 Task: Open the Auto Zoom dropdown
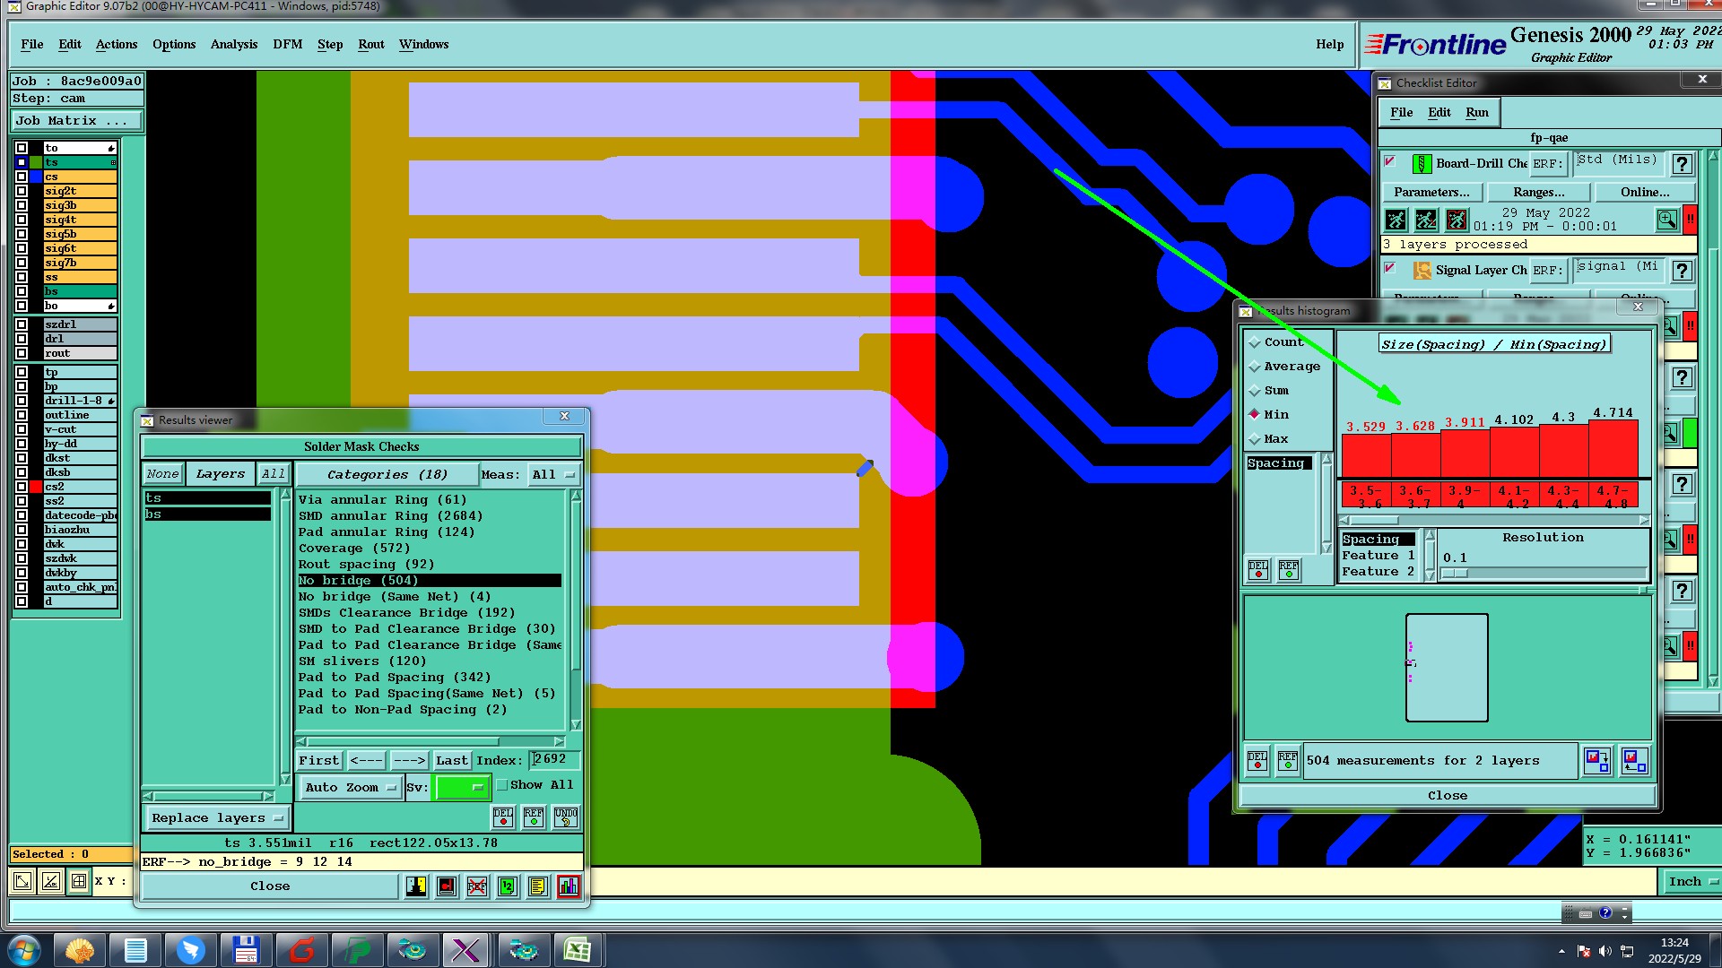[350, 788]
